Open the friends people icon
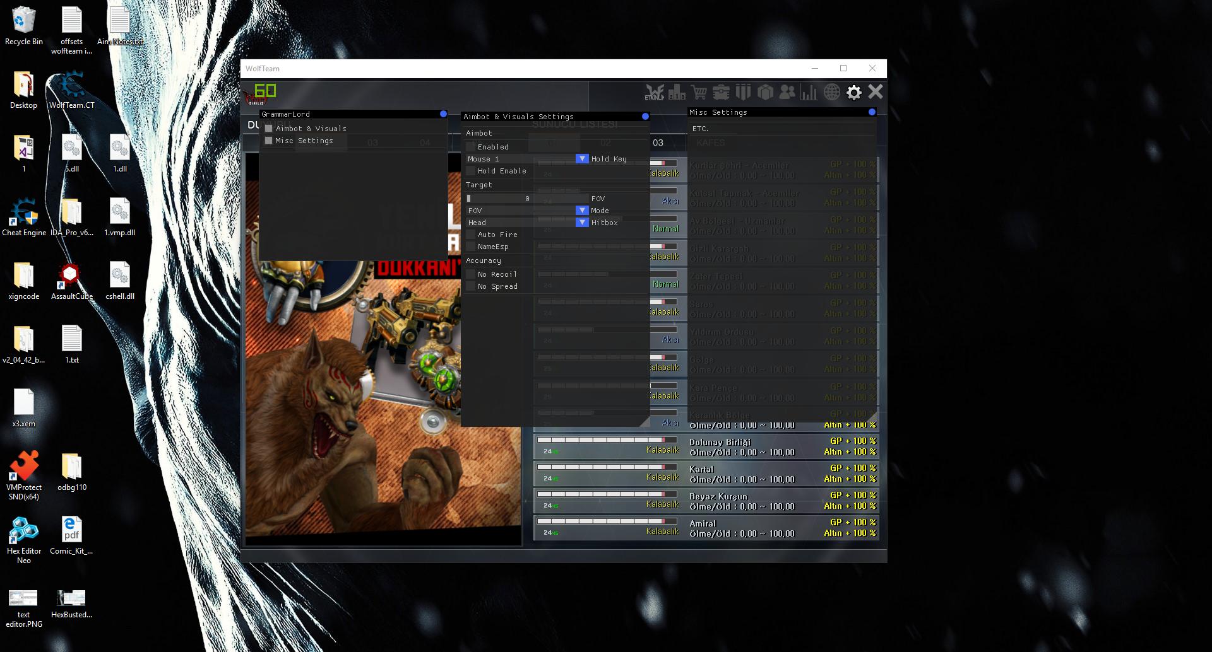The width and height of the screenshot is (1212, 652). click(x=787, y=93)
